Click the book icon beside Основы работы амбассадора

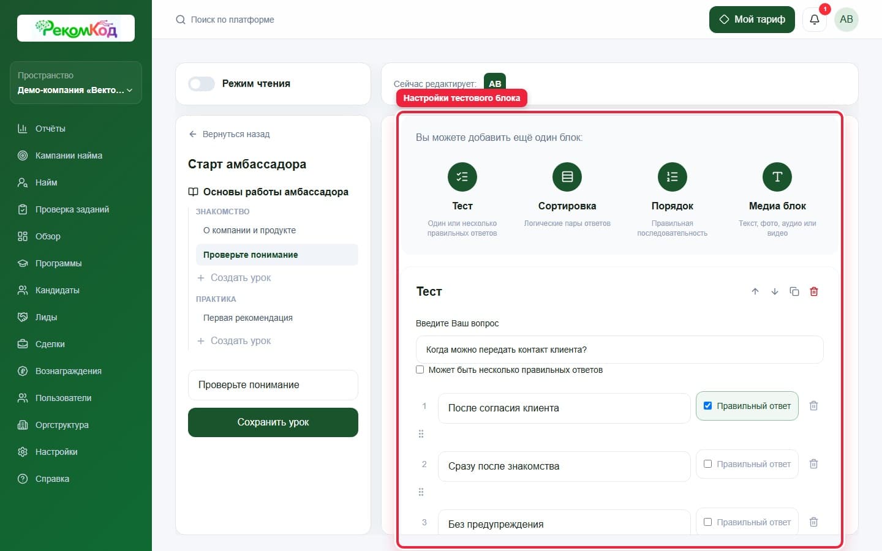(x=193, y=192)
